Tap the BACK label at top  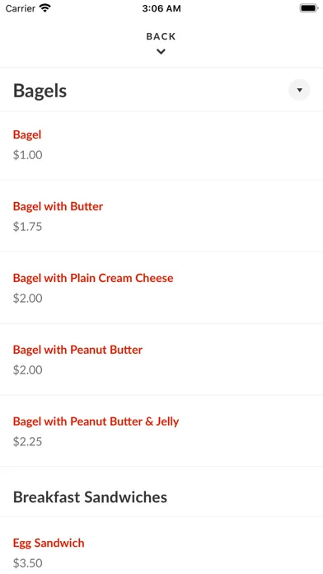pos(161,36)
